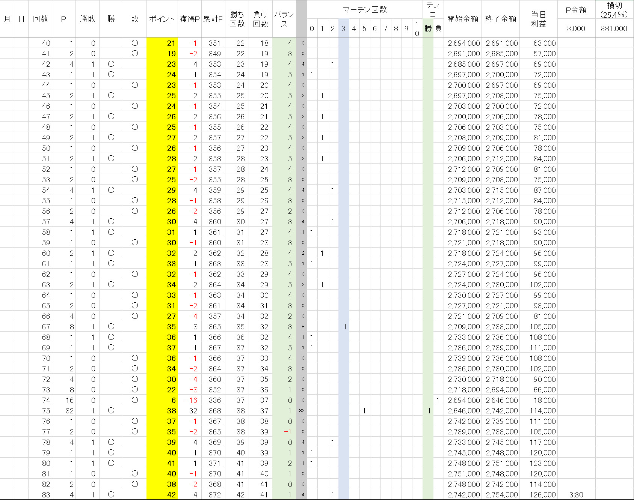Select the バランス header cell
Screen dimensions: 634x500
point(284,19)
